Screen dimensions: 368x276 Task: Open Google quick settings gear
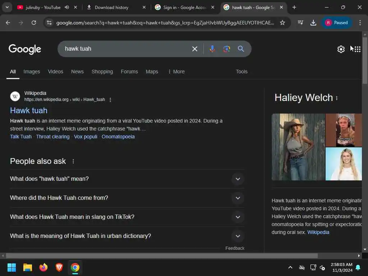pyautogui.click(x=341, y=49)
